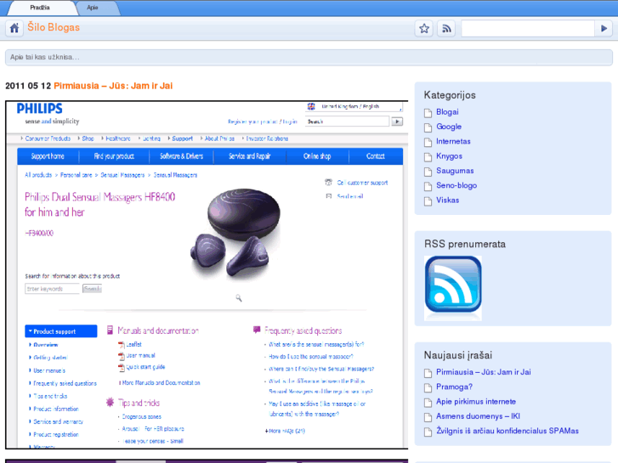Open the Apie tab
This screenshot has width=618, height=463.
92,7
